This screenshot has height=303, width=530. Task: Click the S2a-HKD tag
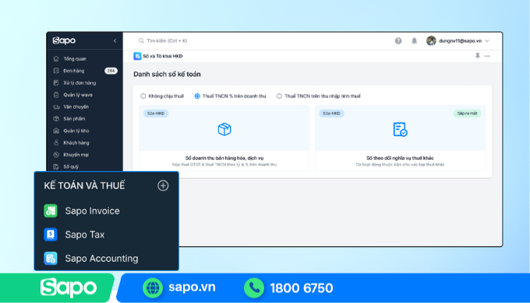156,113
